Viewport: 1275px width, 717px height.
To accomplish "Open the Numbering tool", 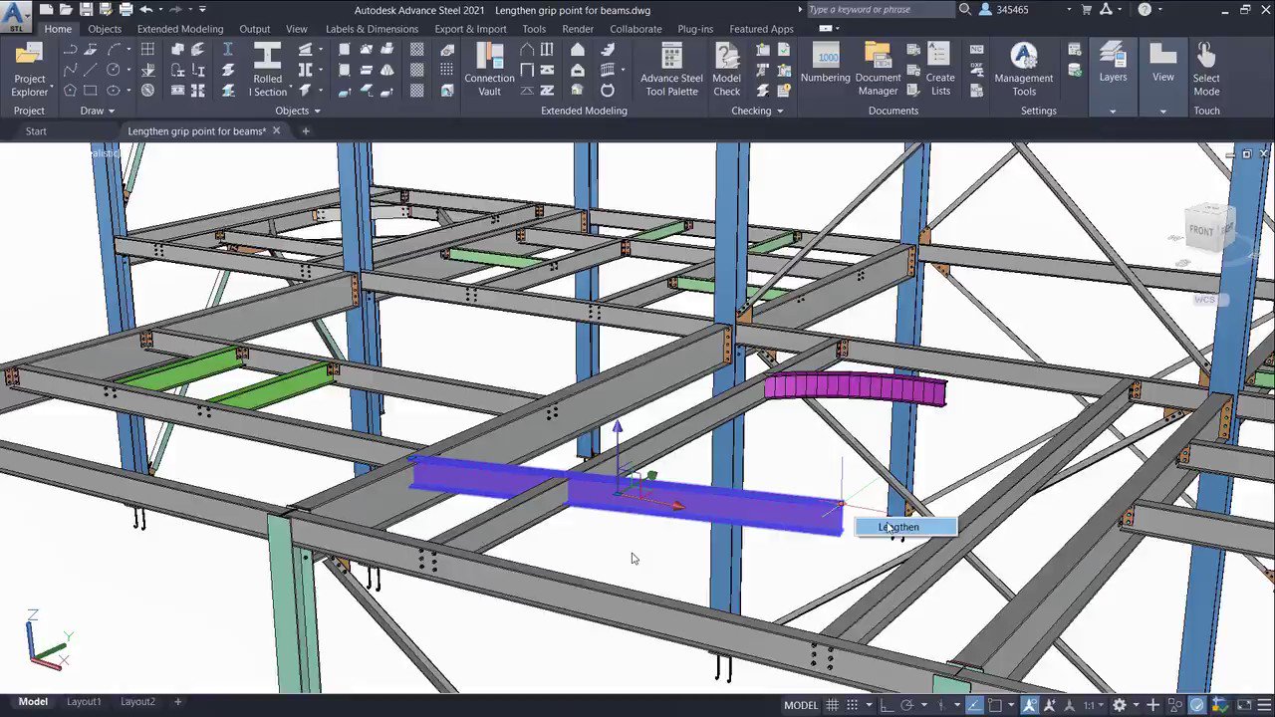I will 826,70.
